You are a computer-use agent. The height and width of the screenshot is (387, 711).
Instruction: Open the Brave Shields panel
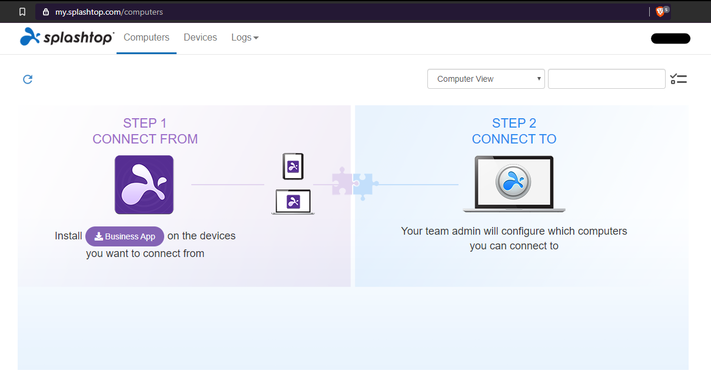pos(660,11)
